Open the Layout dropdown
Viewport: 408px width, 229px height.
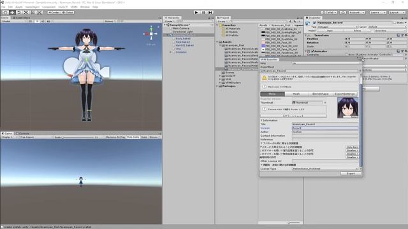click(397, 12)
